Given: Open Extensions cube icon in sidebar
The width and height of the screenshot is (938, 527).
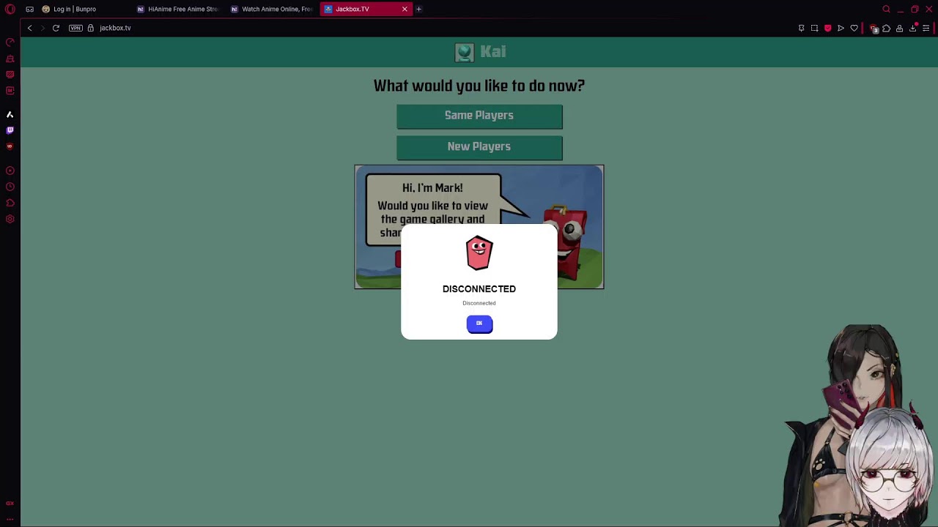Looking at the screenshot, I should (10, 203).
